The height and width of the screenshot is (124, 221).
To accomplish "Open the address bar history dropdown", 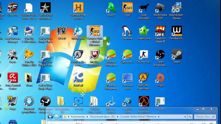I will pyautogui.click(x=185, y=117).
